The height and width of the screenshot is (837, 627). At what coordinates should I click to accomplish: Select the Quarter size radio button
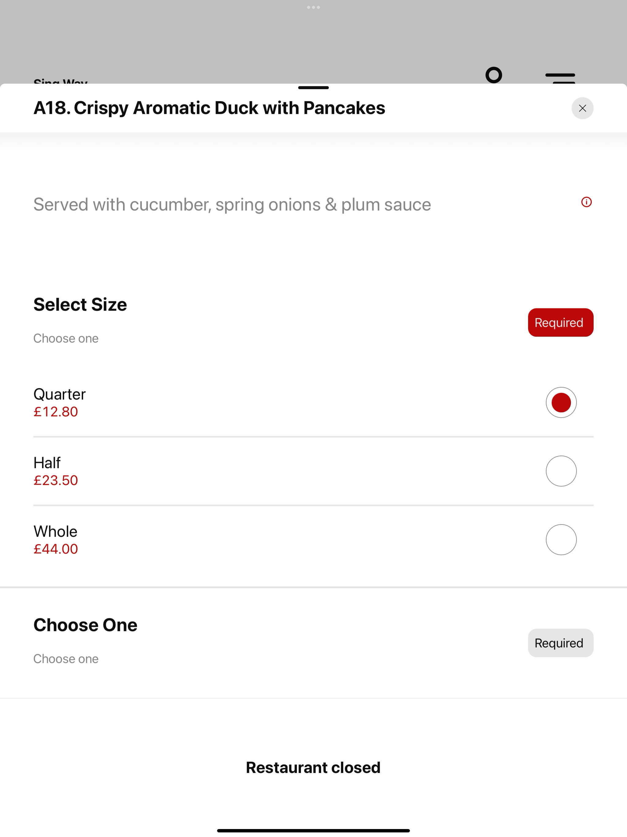[561, 402]
